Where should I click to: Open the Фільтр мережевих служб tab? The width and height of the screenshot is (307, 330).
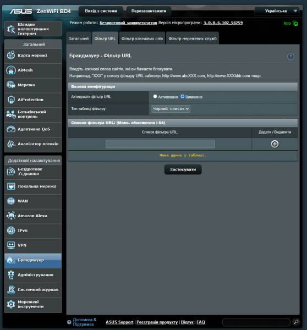(193, 38)
